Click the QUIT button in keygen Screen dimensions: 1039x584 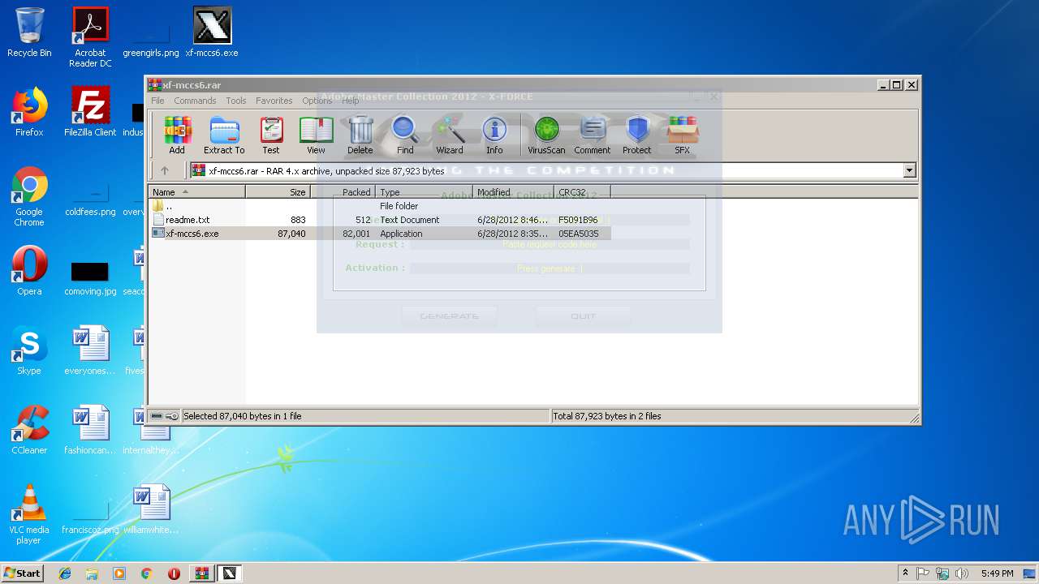point(583,316)
